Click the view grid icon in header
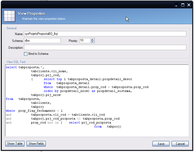Viewport: 194px width, 152px height. click(x=9, y=16)
